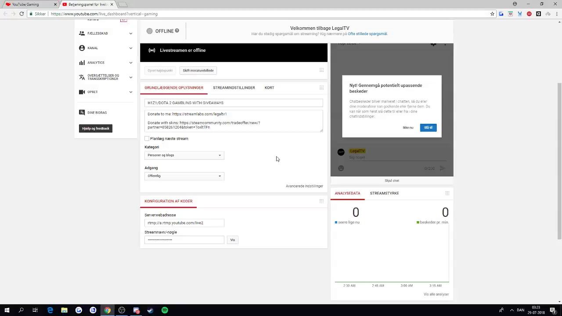Click Slå til in the chat dialog
This screenshot has width=562, height=316.
428,127
